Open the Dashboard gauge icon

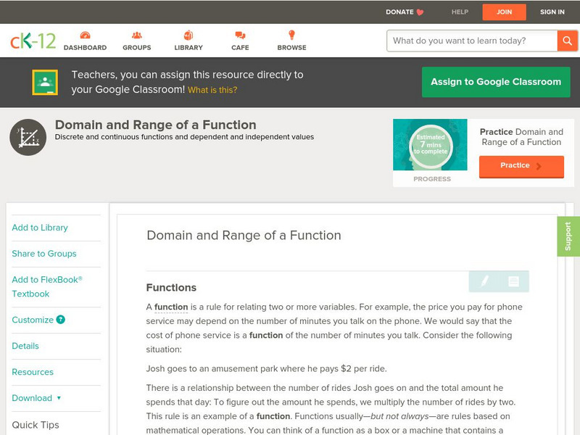tap(85, 35)
